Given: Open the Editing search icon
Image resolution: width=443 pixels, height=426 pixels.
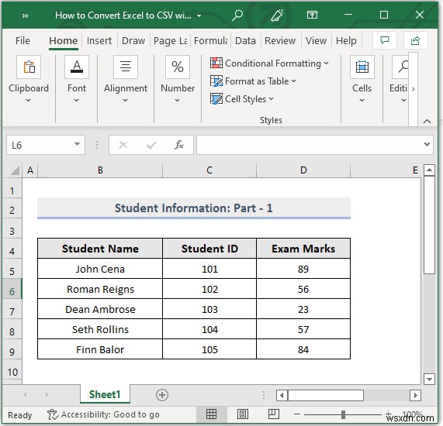Looking at the screenshot, I should 401,67.
